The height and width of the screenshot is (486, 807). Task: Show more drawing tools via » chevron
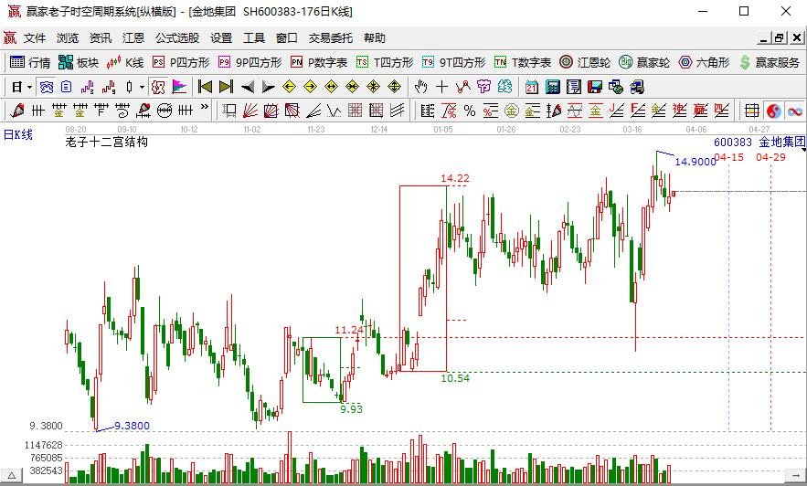point(205,108)
